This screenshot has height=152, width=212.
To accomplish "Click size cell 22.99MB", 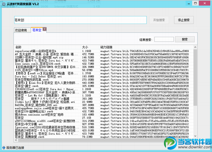I will pos(87,102).
